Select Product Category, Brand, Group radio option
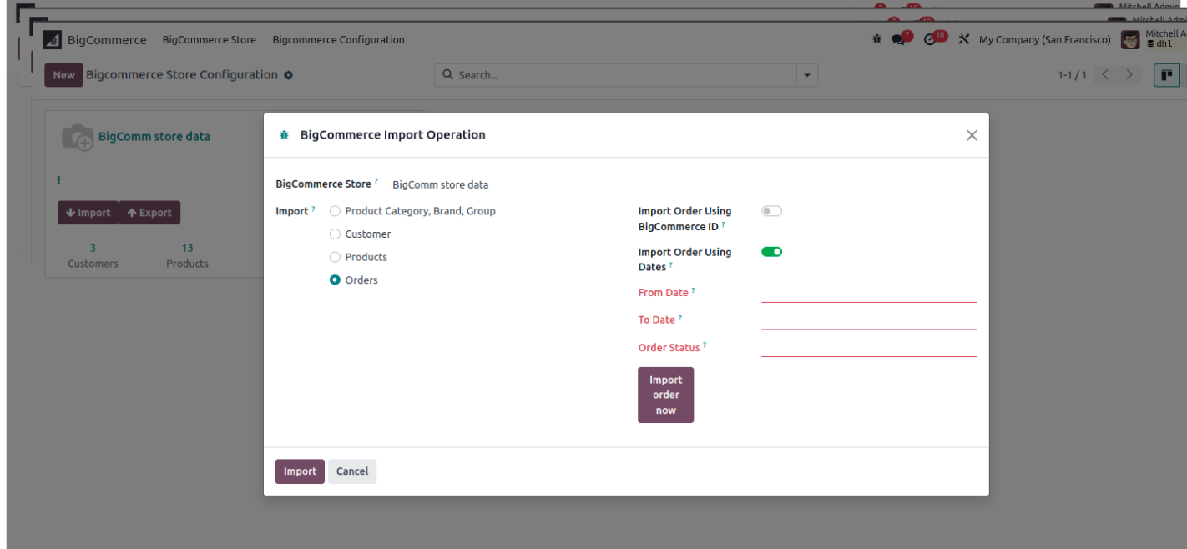This screenshot has height=549, width=1187. pos(335,211)
